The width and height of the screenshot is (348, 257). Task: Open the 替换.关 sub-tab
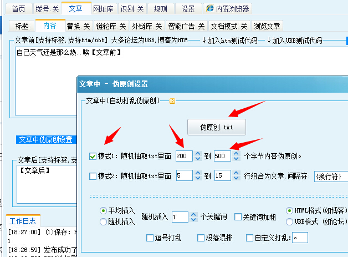pyautogui.click(x=79, y=26)
